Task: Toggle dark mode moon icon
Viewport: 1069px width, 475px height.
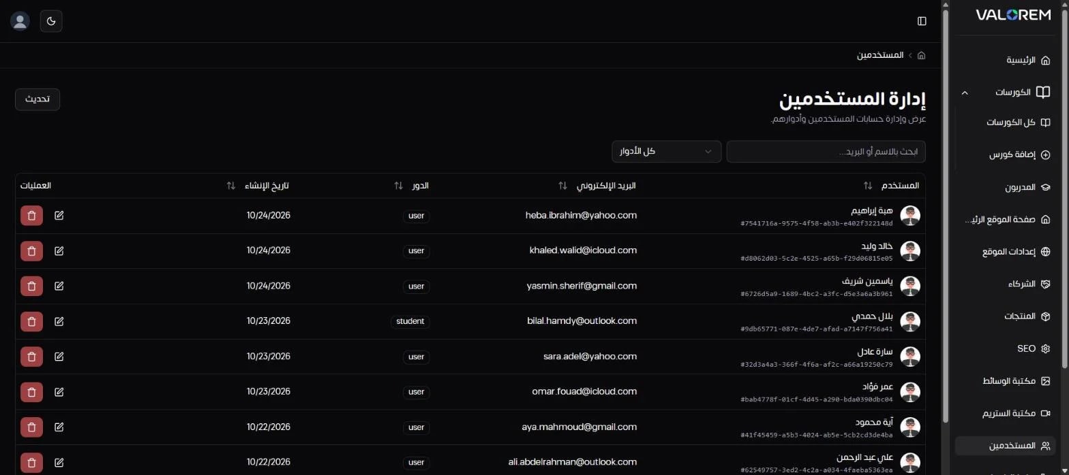Action: [x=51, y=21]
